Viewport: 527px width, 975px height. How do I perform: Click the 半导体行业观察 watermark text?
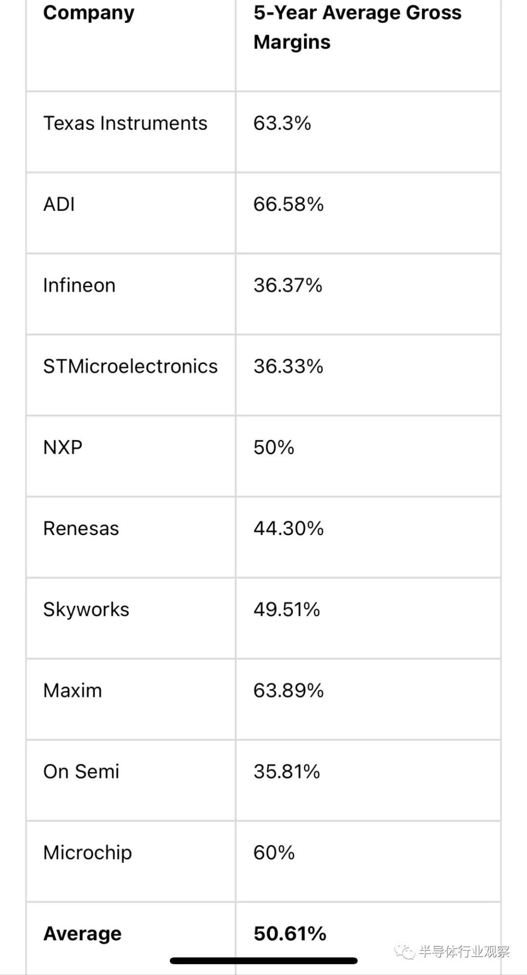point(464,951)
